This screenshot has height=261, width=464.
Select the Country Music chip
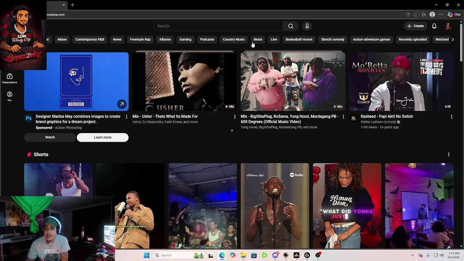(x=233, y=39)
